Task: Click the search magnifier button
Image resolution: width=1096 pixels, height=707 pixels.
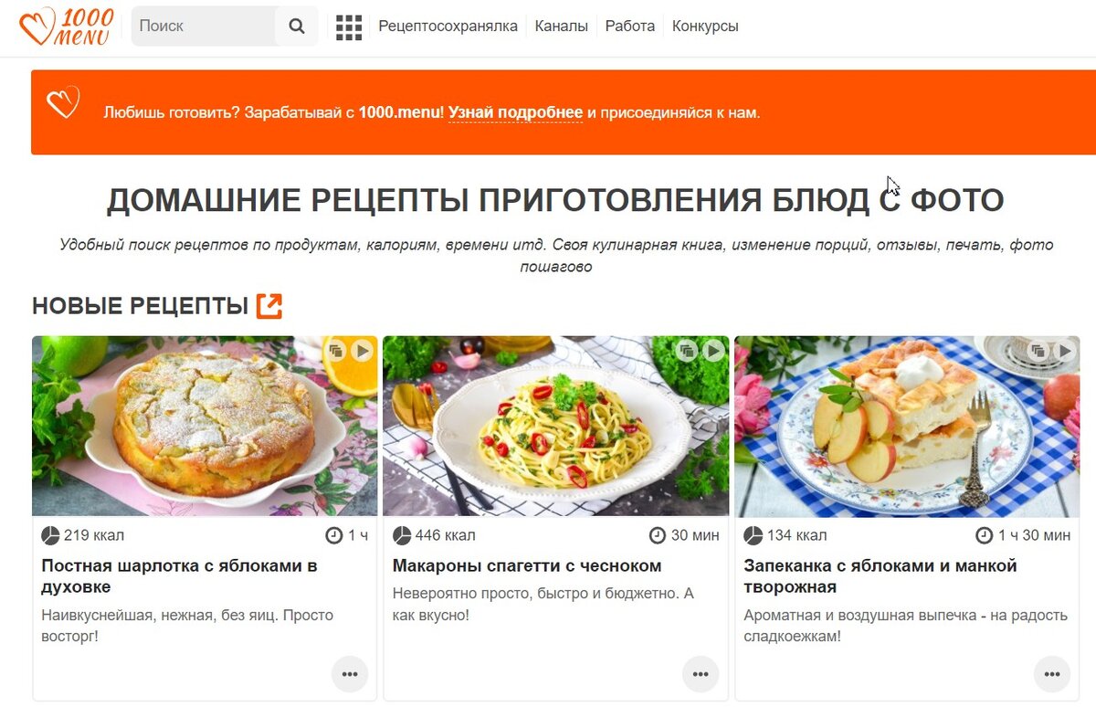Action: pyautogui.click(x=297, y=26)
